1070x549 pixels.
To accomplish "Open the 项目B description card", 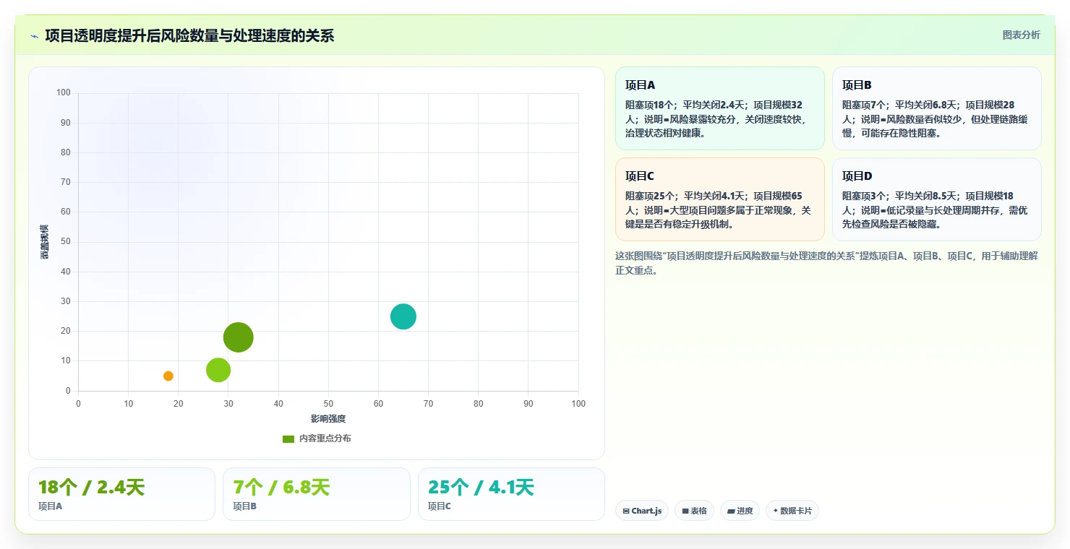I will [x=937, y=108].
